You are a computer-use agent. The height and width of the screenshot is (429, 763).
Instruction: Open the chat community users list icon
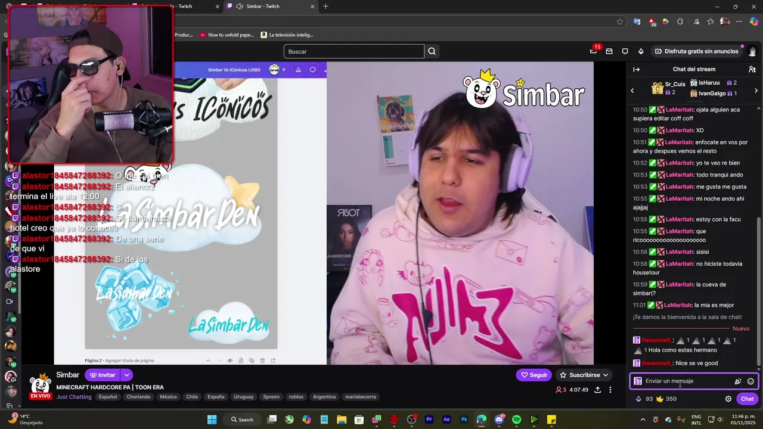[x=752, y=69]
